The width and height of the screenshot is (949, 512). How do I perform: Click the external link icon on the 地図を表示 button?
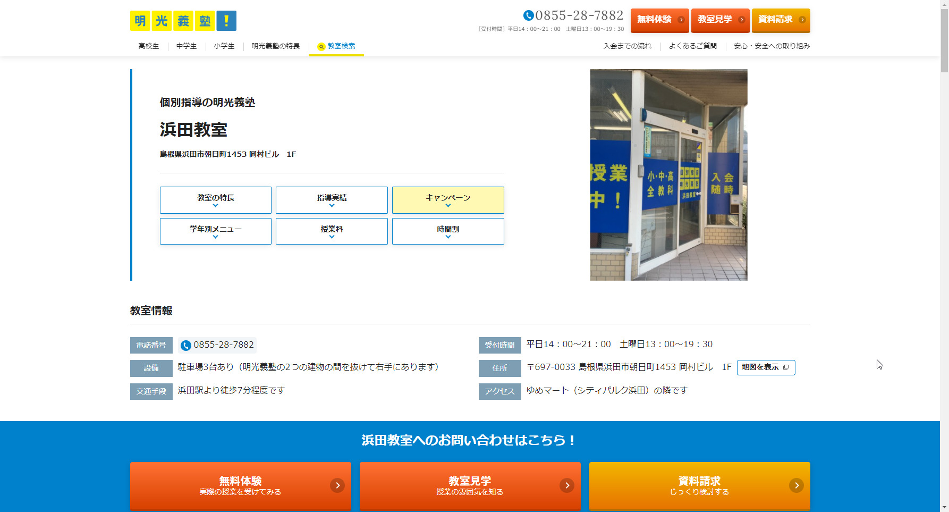tap(786, 367)
